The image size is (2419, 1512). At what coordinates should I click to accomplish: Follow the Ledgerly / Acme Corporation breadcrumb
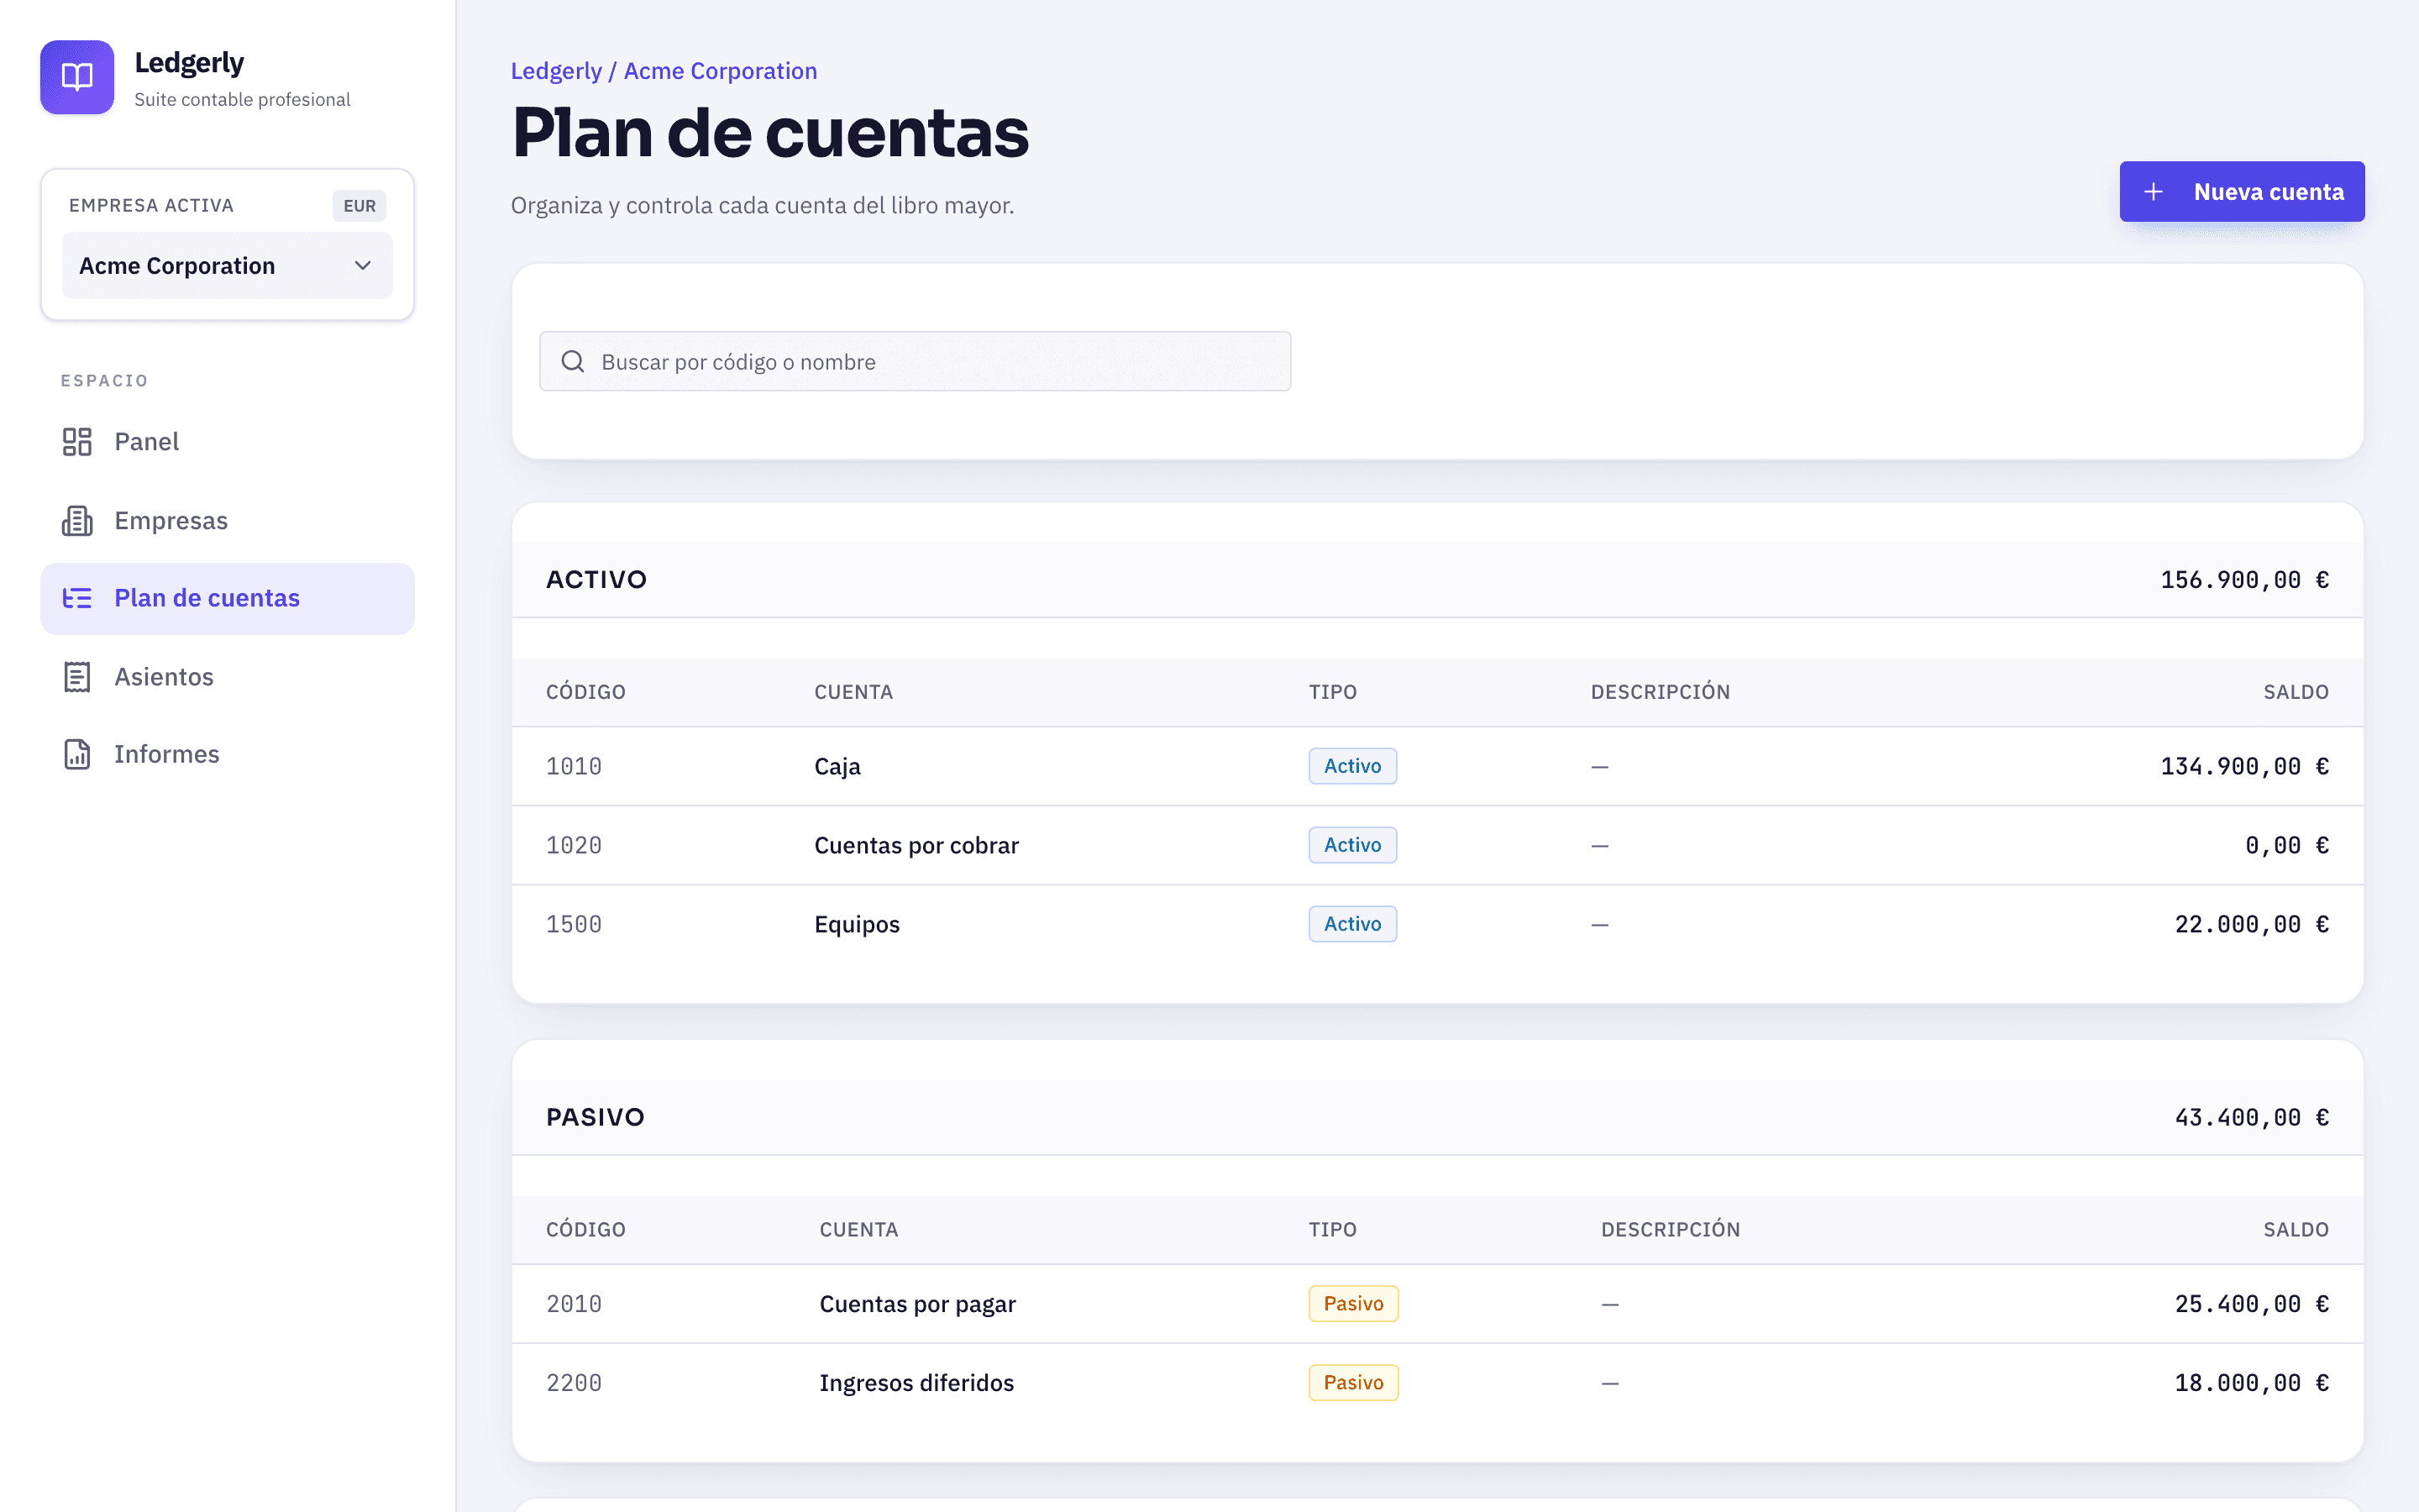coord(664,71)
